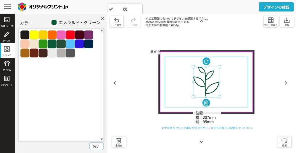Redo with 一つ進む button
Screen dimensions: 296x153
pyautogui.click(x=133, y=22)
